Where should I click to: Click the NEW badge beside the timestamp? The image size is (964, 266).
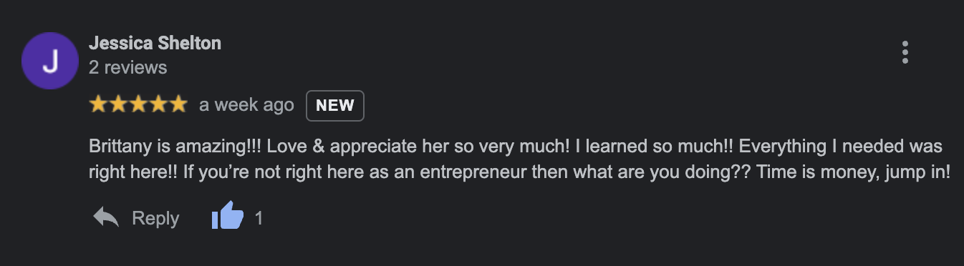pos(335,105)
